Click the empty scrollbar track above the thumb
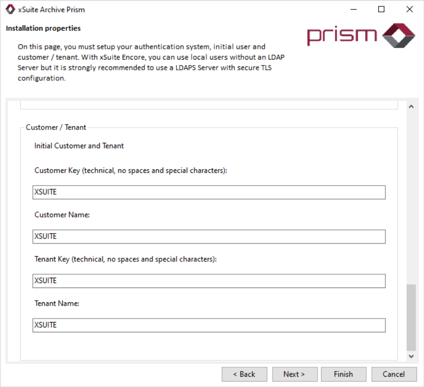 pos(411,197)
